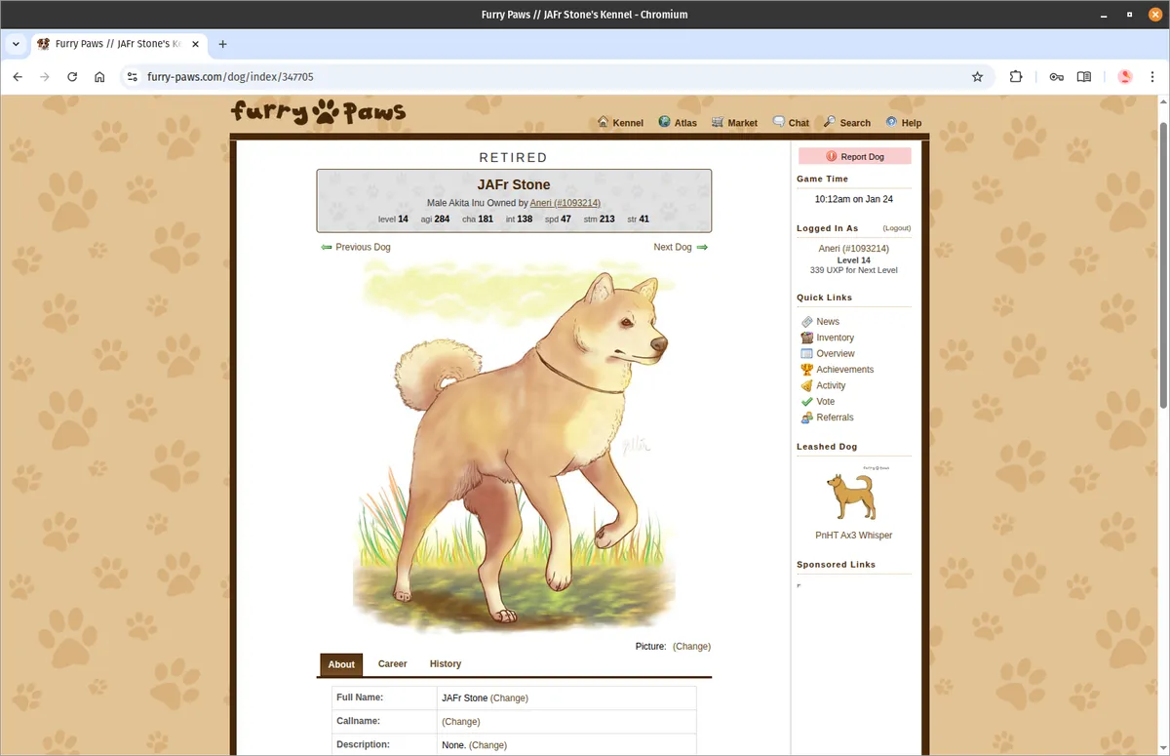
Task: Open the Inventory chest icon
Action: click(x=806, y=338)
